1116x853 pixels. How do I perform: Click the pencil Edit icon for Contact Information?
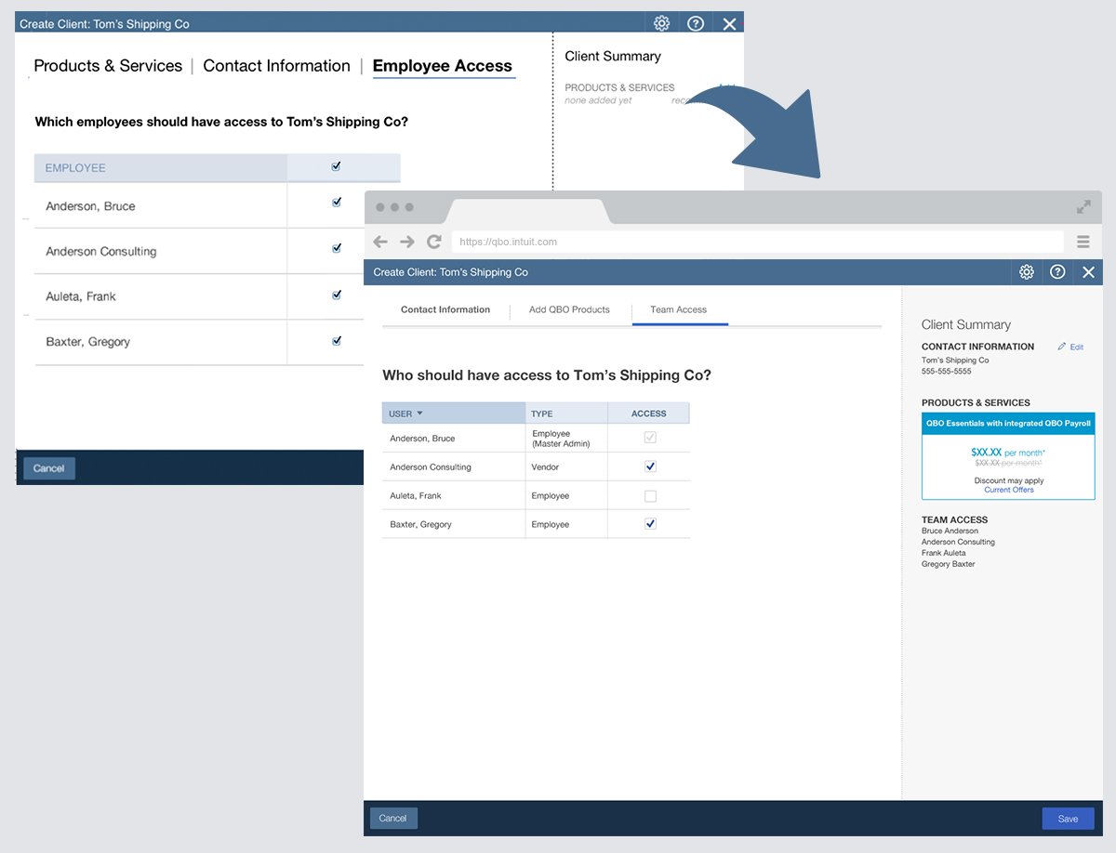coord(1063,347)
